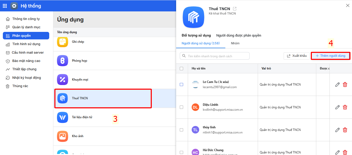Click the email lecamtu2997@gmail.com

220,87
